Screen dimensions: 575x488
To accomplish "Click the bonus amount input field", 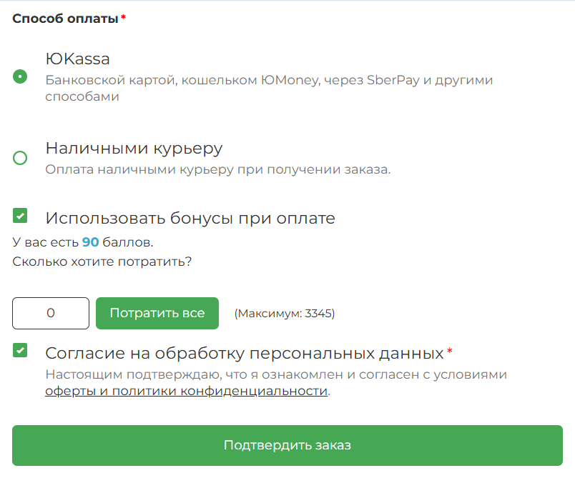I will (51, 313).
